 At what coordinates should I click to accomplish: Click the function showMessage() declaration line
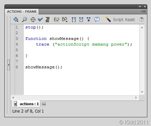pyautogui.click(x=57, y=39)
